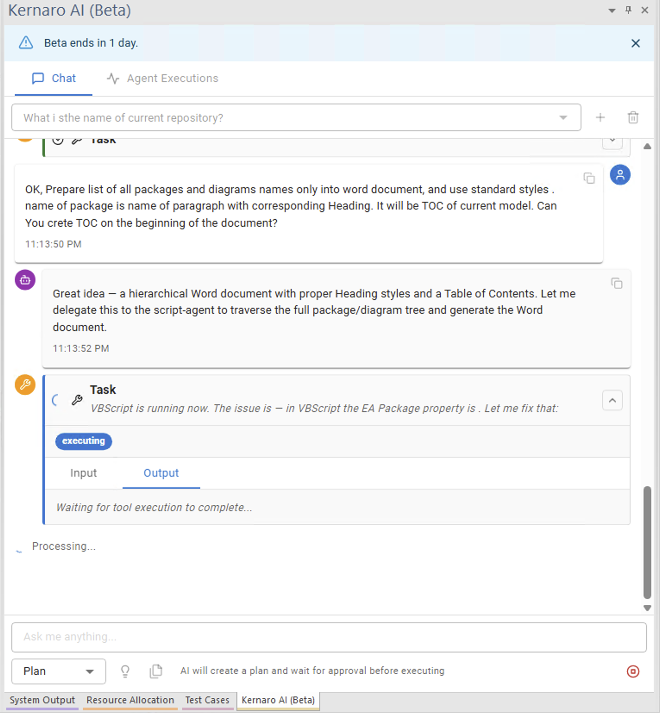Click the copy documents icon beside the lightbulb
Viewport: 660px width, 713px height.
156,671
